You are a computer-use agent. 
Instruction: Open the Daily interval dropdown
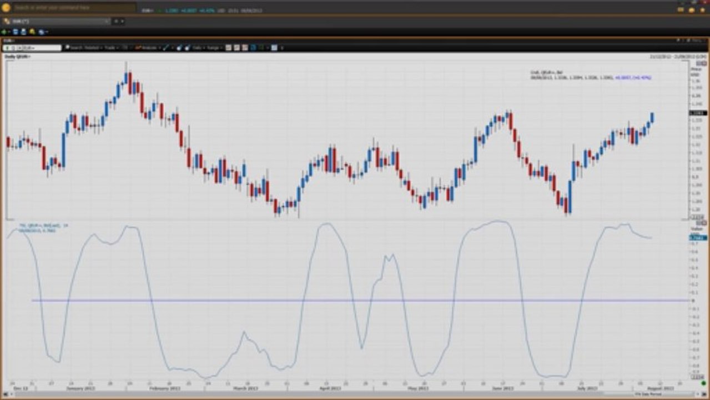[x=198, y=48]
